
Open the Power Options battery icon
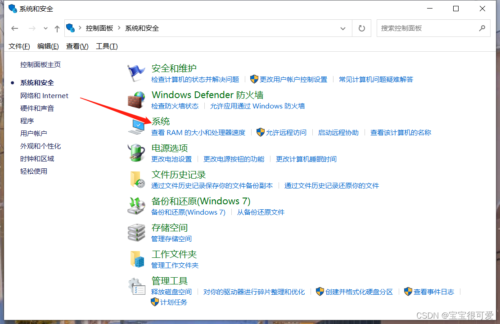click(x=136, y=153)
